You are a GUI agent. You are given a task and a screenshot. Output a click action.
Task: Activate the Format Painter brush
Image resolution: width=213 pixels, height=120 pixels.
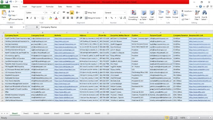click(9, 19)
